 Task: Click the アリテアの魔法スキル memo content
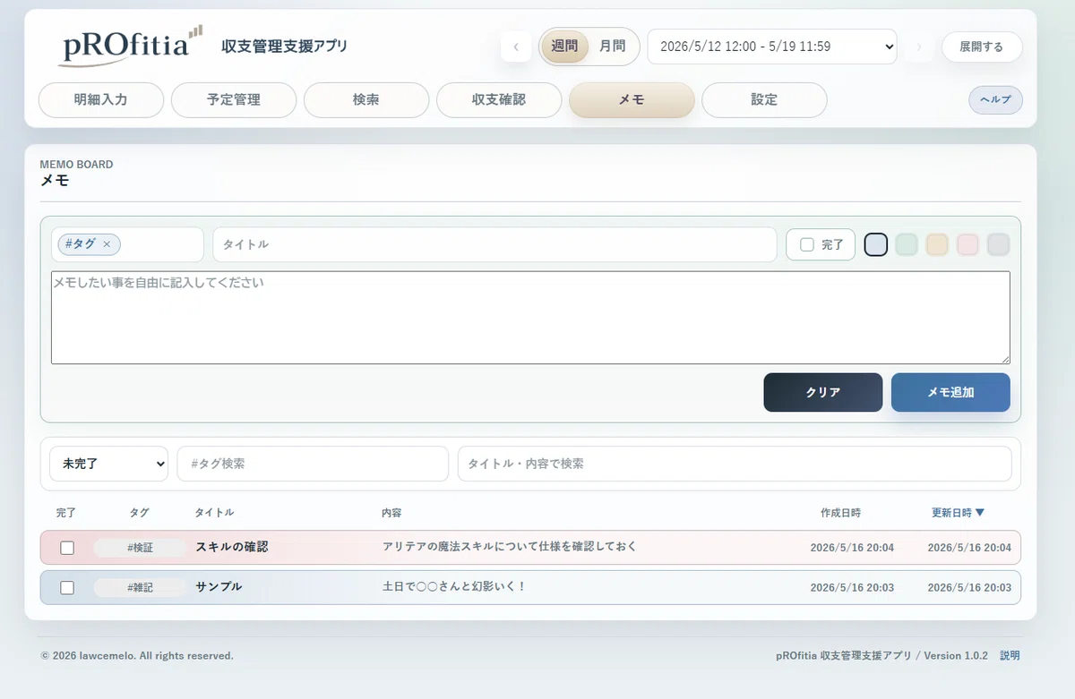[510, 547]
